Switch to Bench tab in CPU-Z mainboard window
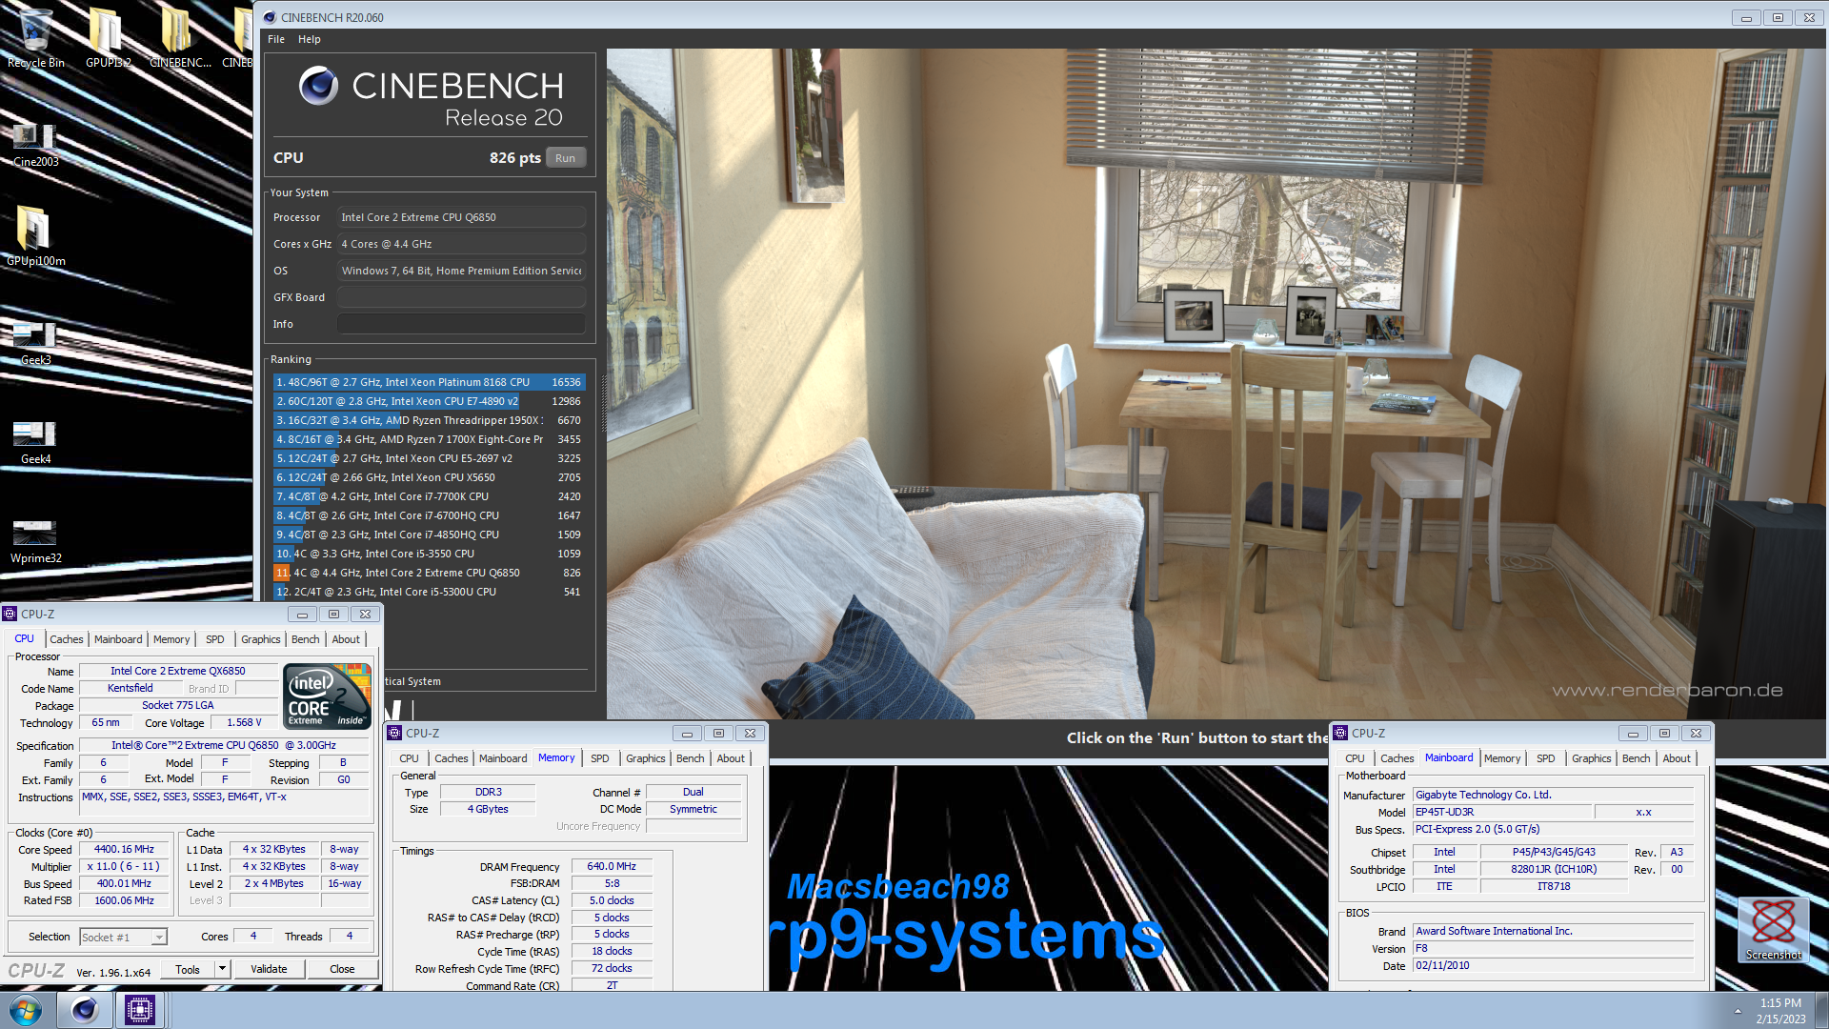 tap(1636, 758)
